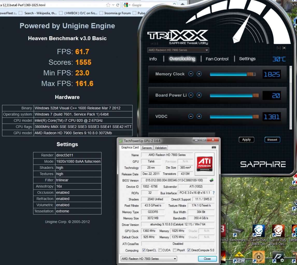The height and width of the screenshot is (265, 297).
Task: Open the Insomnia.gr Forum bookmark
Action: 115,13
